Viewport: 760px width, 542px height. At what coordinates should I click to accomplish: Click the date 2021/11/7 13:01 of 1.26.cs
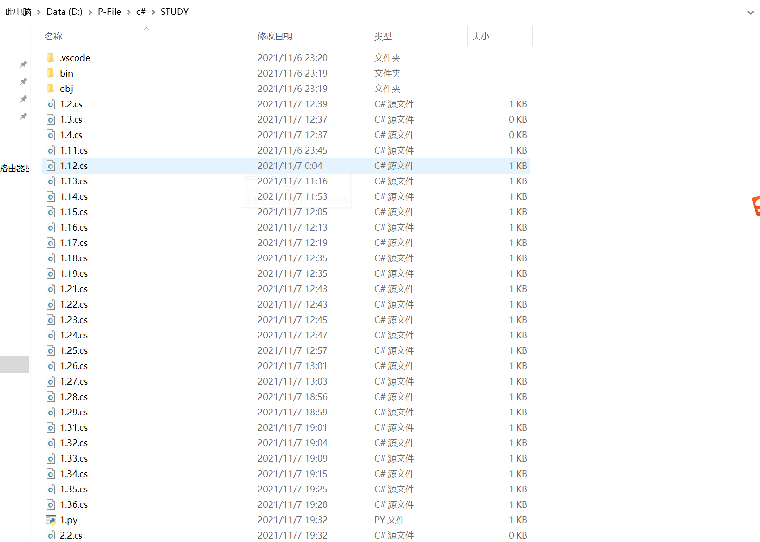(293, 366)
